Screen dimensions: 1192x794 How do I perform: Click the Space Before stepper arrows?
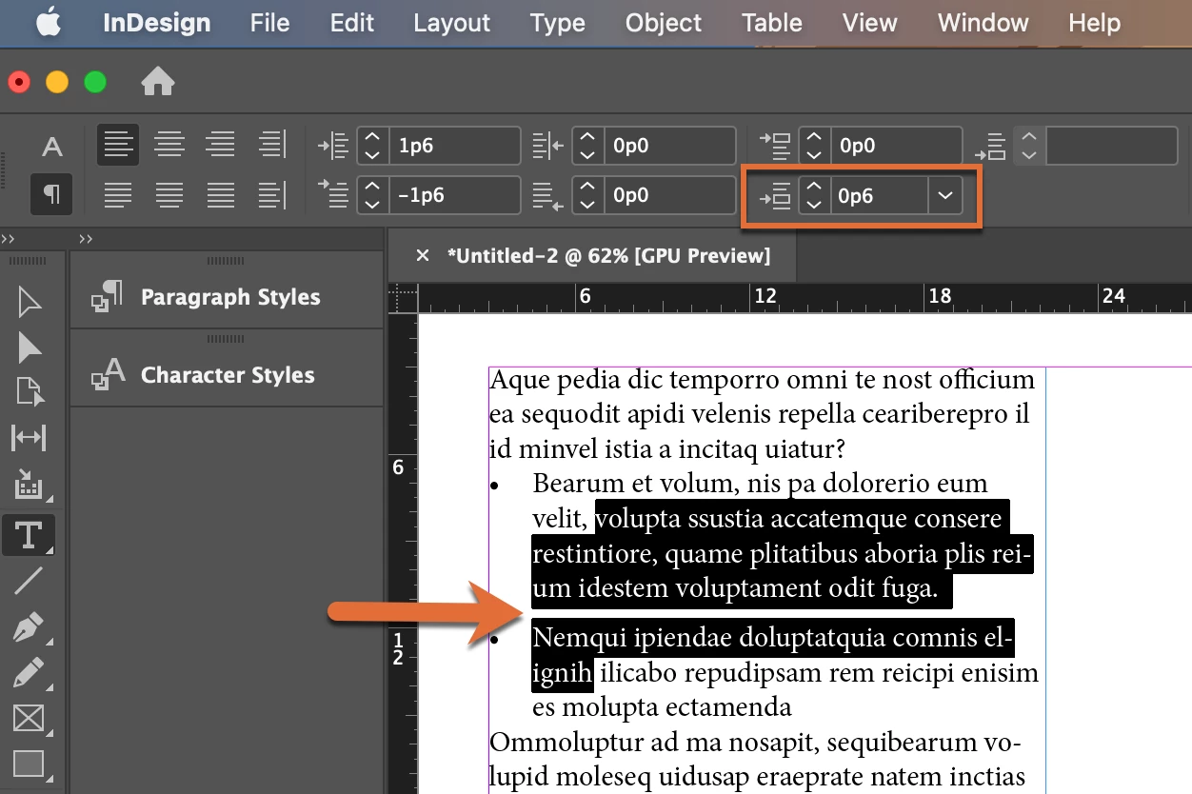813,146
